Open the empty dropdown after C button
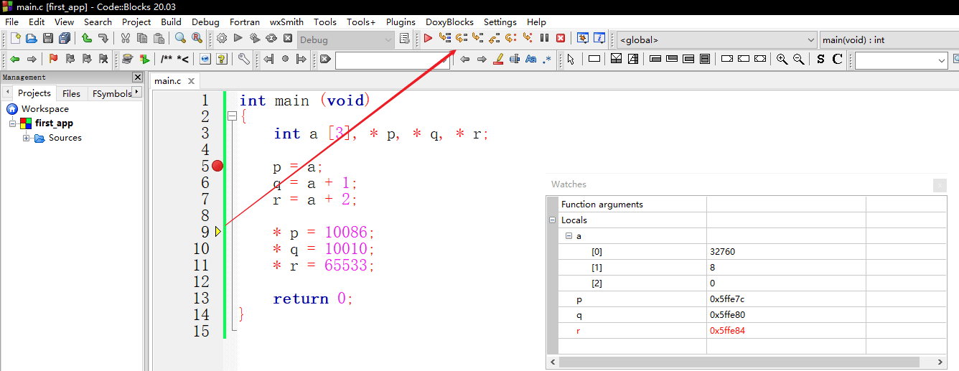 [x=902, y=61]
